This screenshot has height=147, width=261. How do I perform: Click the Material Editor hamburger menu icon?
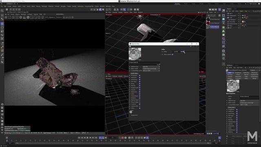coord(130,47)
